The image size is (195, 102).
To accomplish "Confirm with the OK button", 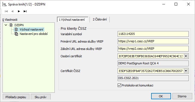I will point(161,96).
